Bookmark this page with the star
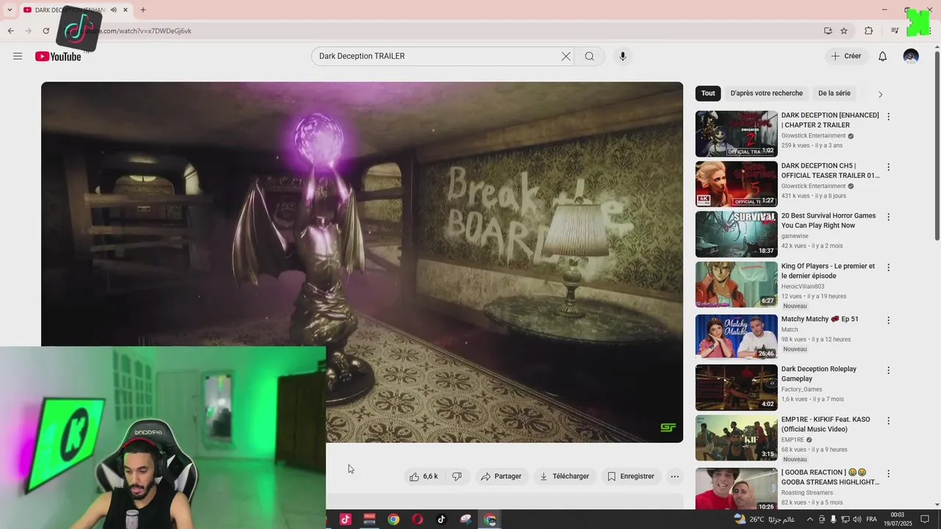 [844, 31]
